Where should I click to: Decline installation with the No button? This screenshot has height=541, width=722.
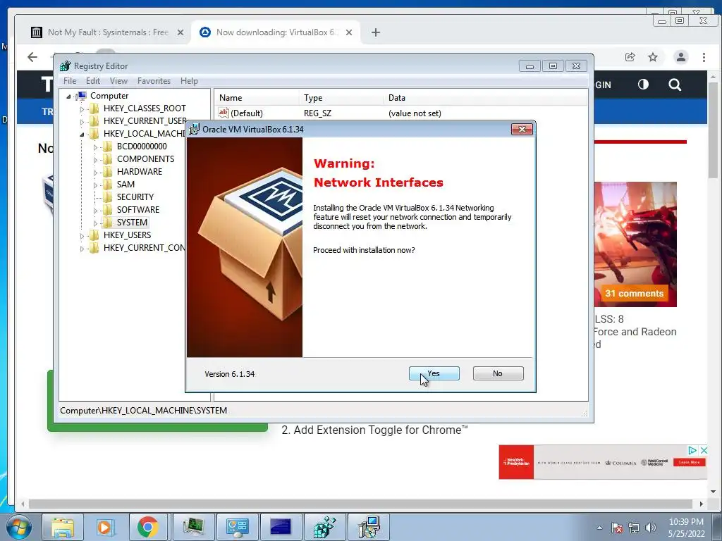[498, 373]
